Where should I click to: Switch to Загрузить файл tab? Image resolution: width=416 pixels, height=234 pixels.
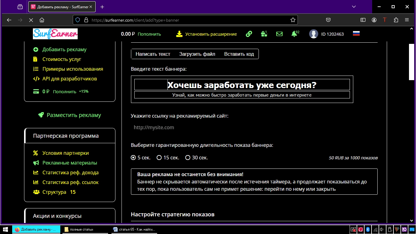[x=197, y=54]
